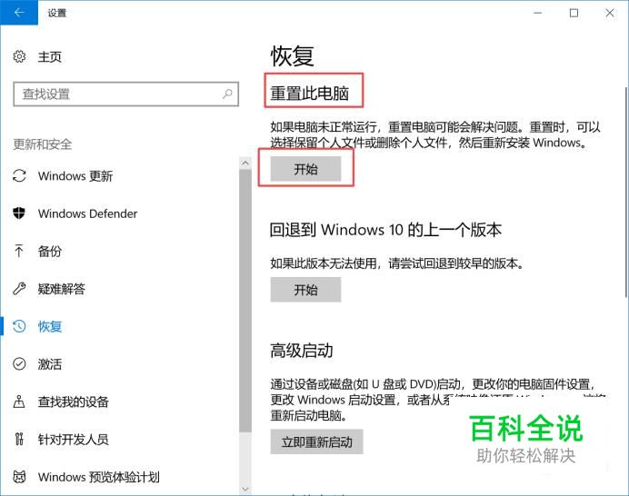Screen dimensions: 629x496
Task: Click sidebar scrollbar up arrow
Action: point(245,163)
